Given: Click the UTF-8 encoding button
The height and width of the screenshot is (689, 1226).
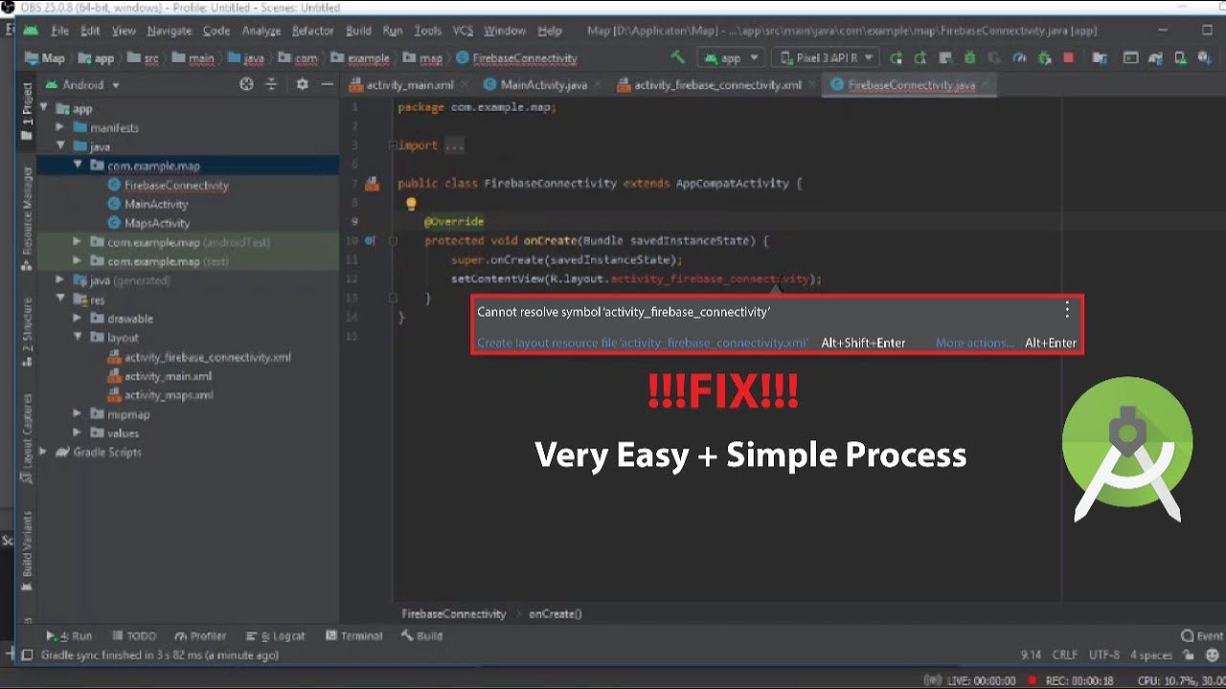Looking at the screenshot, I should [1104, 656].
